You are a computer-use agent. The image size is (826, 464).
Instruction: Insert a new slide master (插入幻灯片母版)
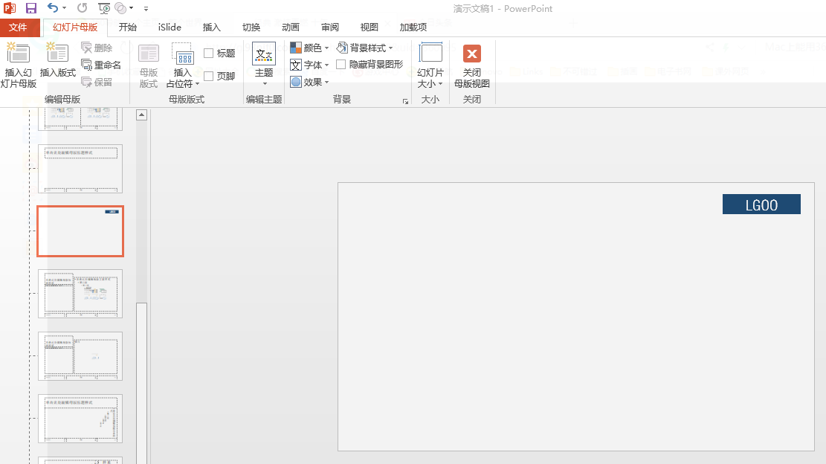coord(19,65)
